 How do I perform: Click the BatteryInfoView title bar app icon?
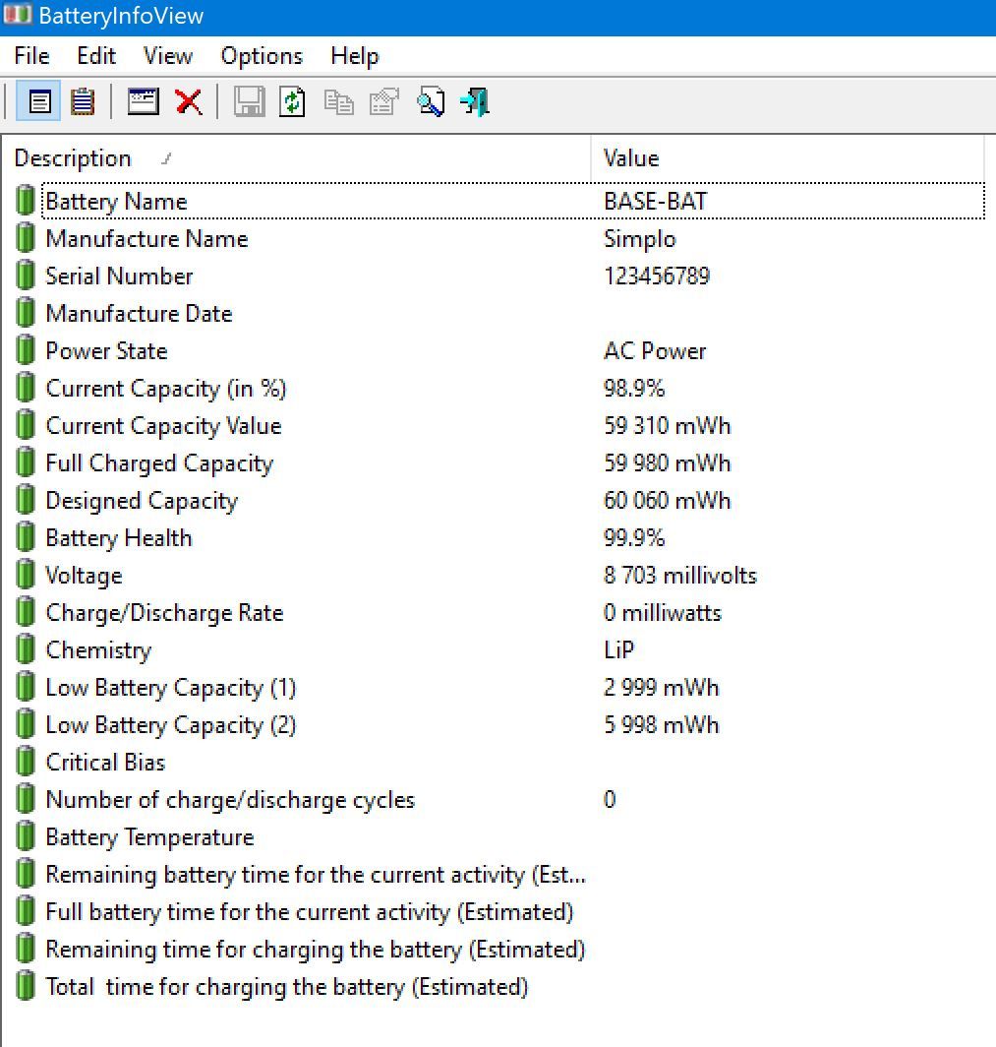(18, 16)
